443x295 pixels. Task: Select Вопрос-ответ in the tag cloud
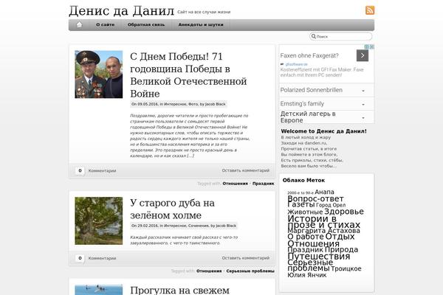click(x=315, y=198)
